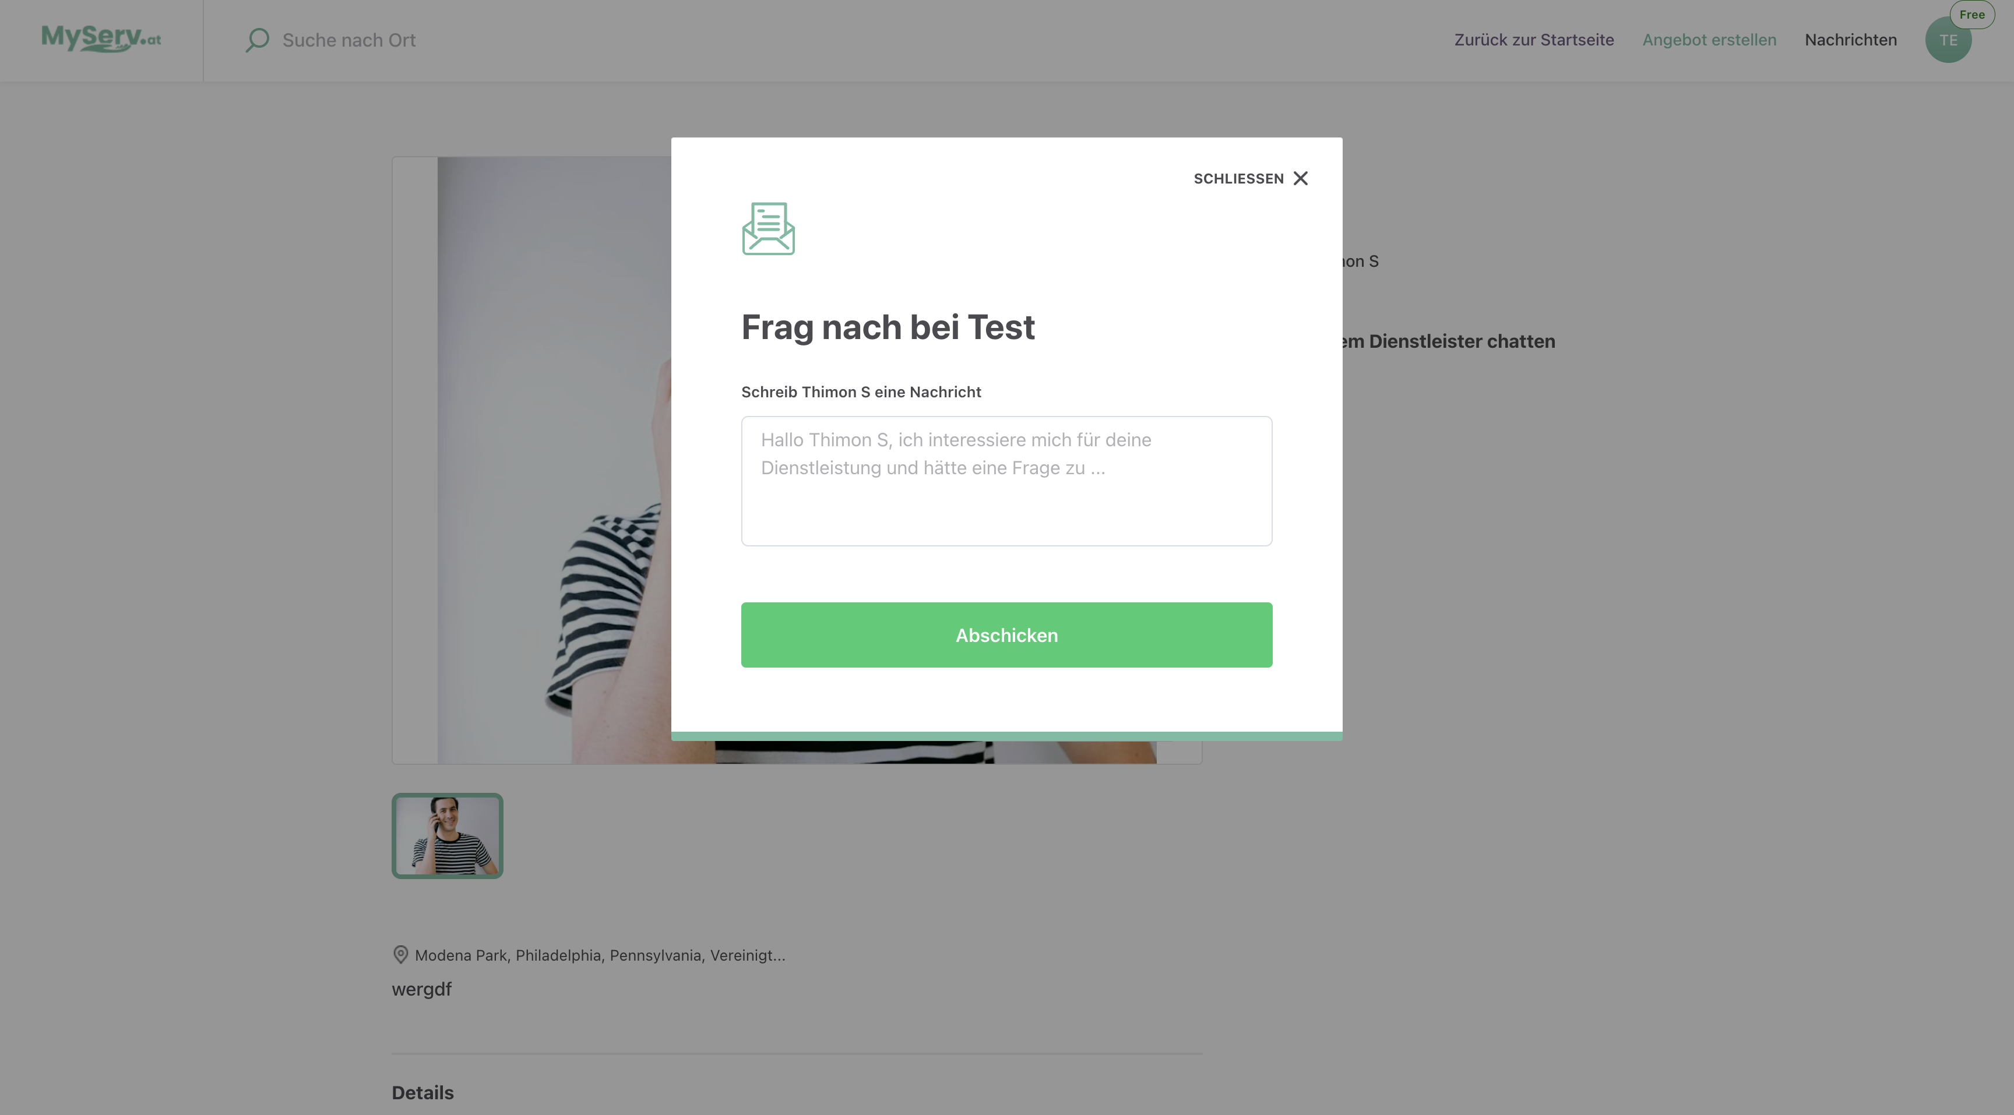Click the magnifier search icon
Image resolution: width=2014 pixels, height=1115 pixels.
[257, 40]
